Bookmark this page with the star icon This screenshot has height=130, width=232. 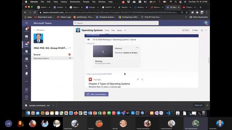click(187, 13)
